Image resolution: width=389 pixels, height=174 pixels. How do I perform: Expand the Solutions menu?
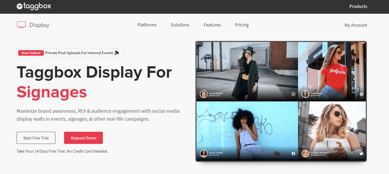click(x=180, y=25)
